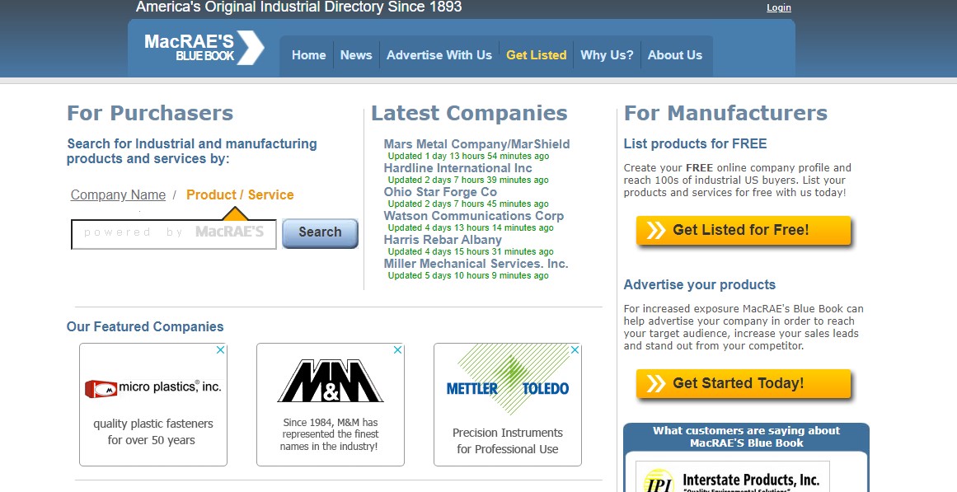The image size is (957, 492).
Task: Open Mars Metal Company/MarShield listing
Action: 476,144
